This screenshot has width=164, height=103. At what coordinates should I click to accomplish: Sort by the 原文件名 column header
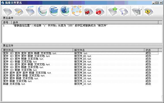[37, 50]
